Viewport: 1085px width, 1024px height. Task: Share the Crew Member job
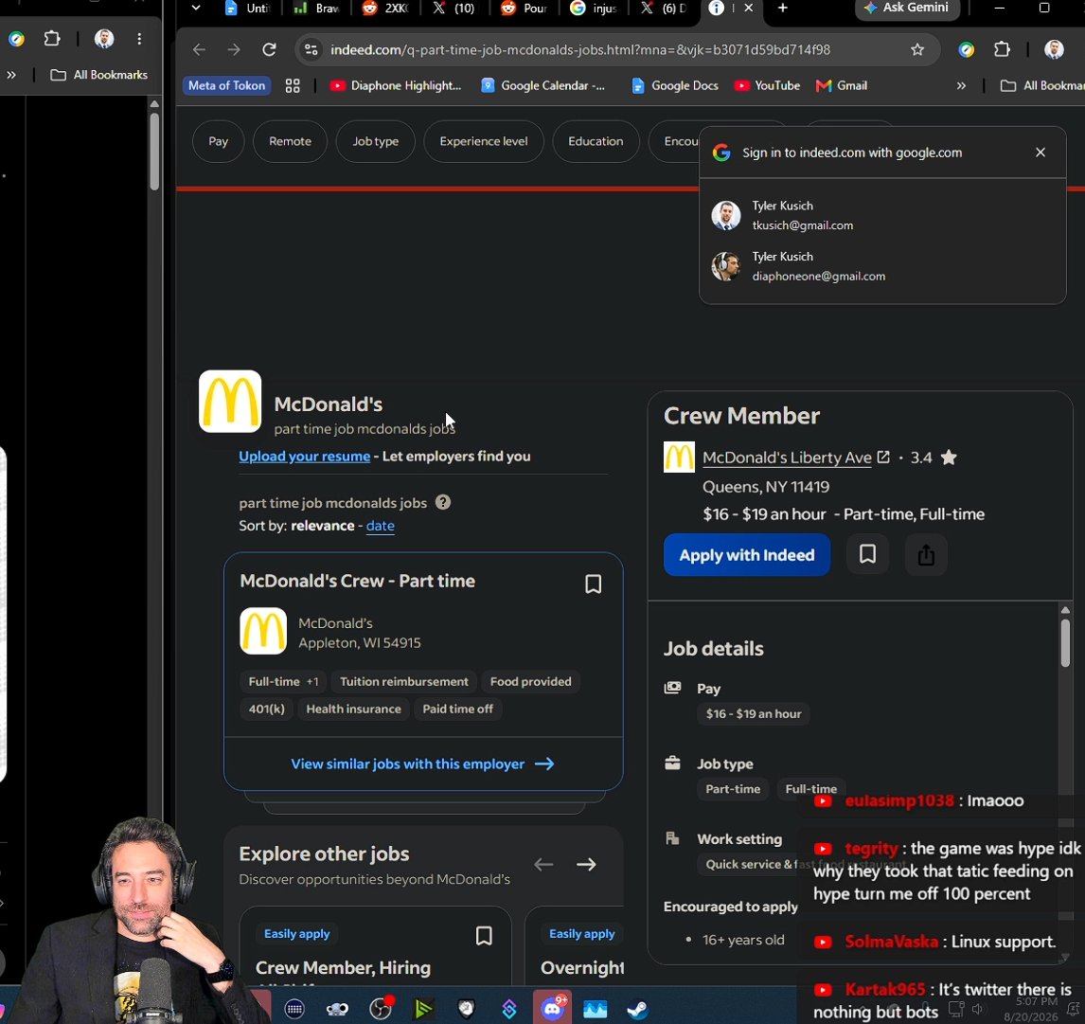click(926, 554)
